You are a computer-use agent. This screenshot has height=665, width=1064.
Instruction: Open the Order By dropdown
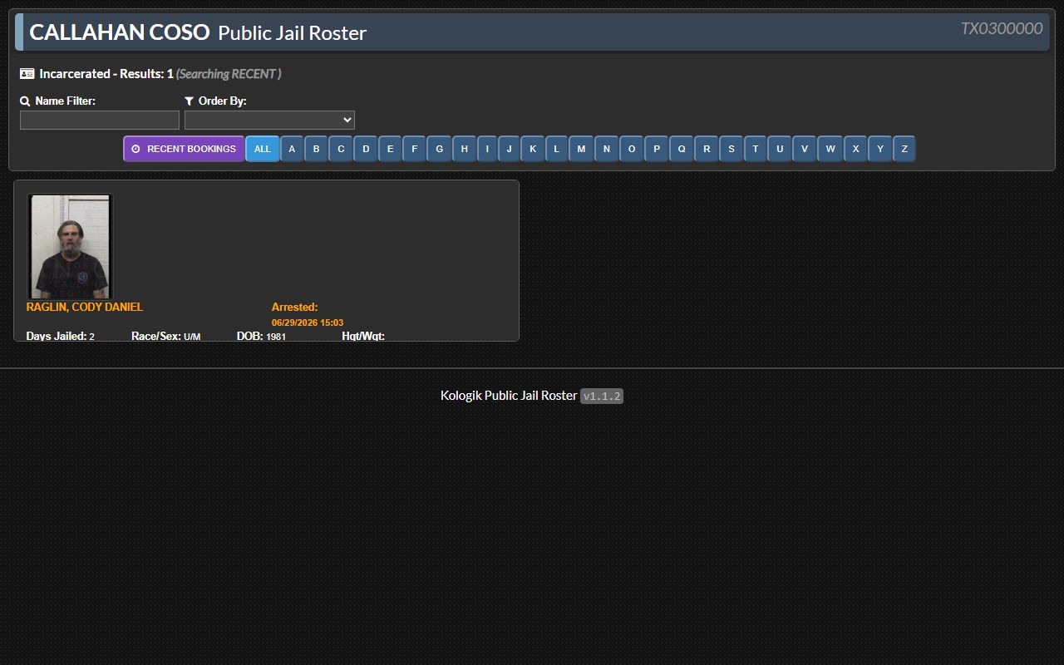point(269,121)
